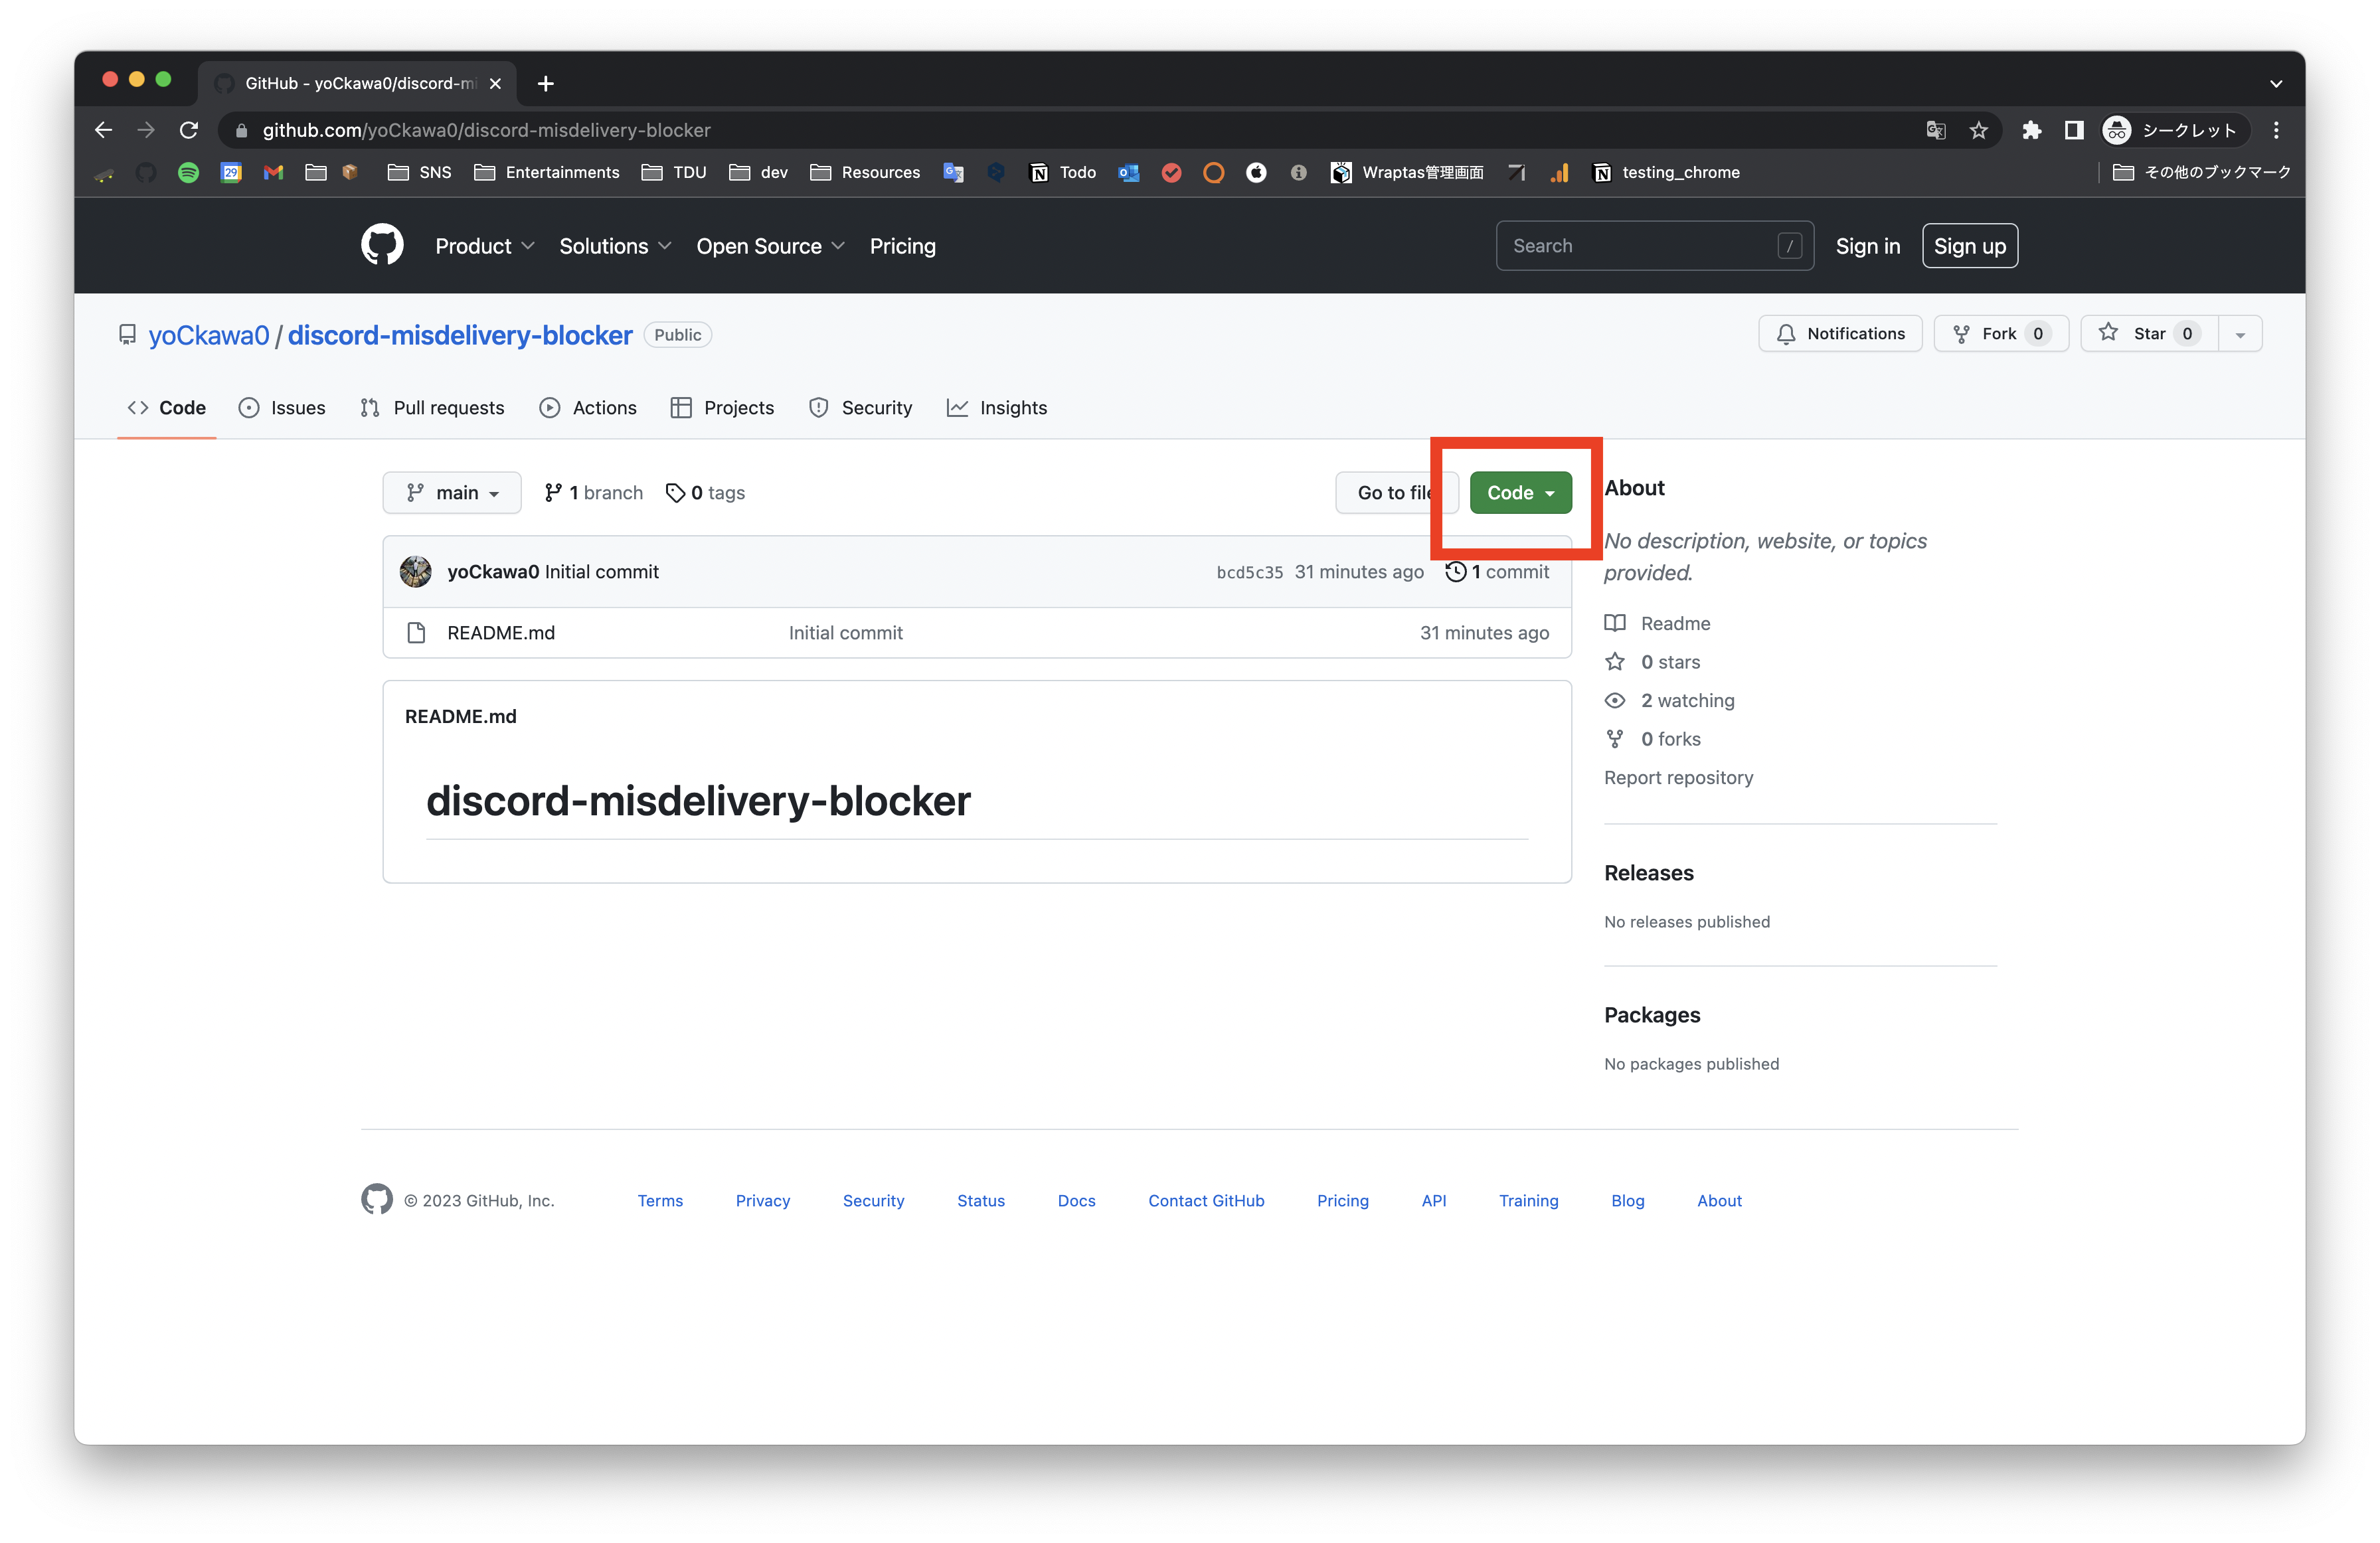Open the Pull requests tab
The image size is (2380, 1543).
pyautogui.click(x=433, y=408)
